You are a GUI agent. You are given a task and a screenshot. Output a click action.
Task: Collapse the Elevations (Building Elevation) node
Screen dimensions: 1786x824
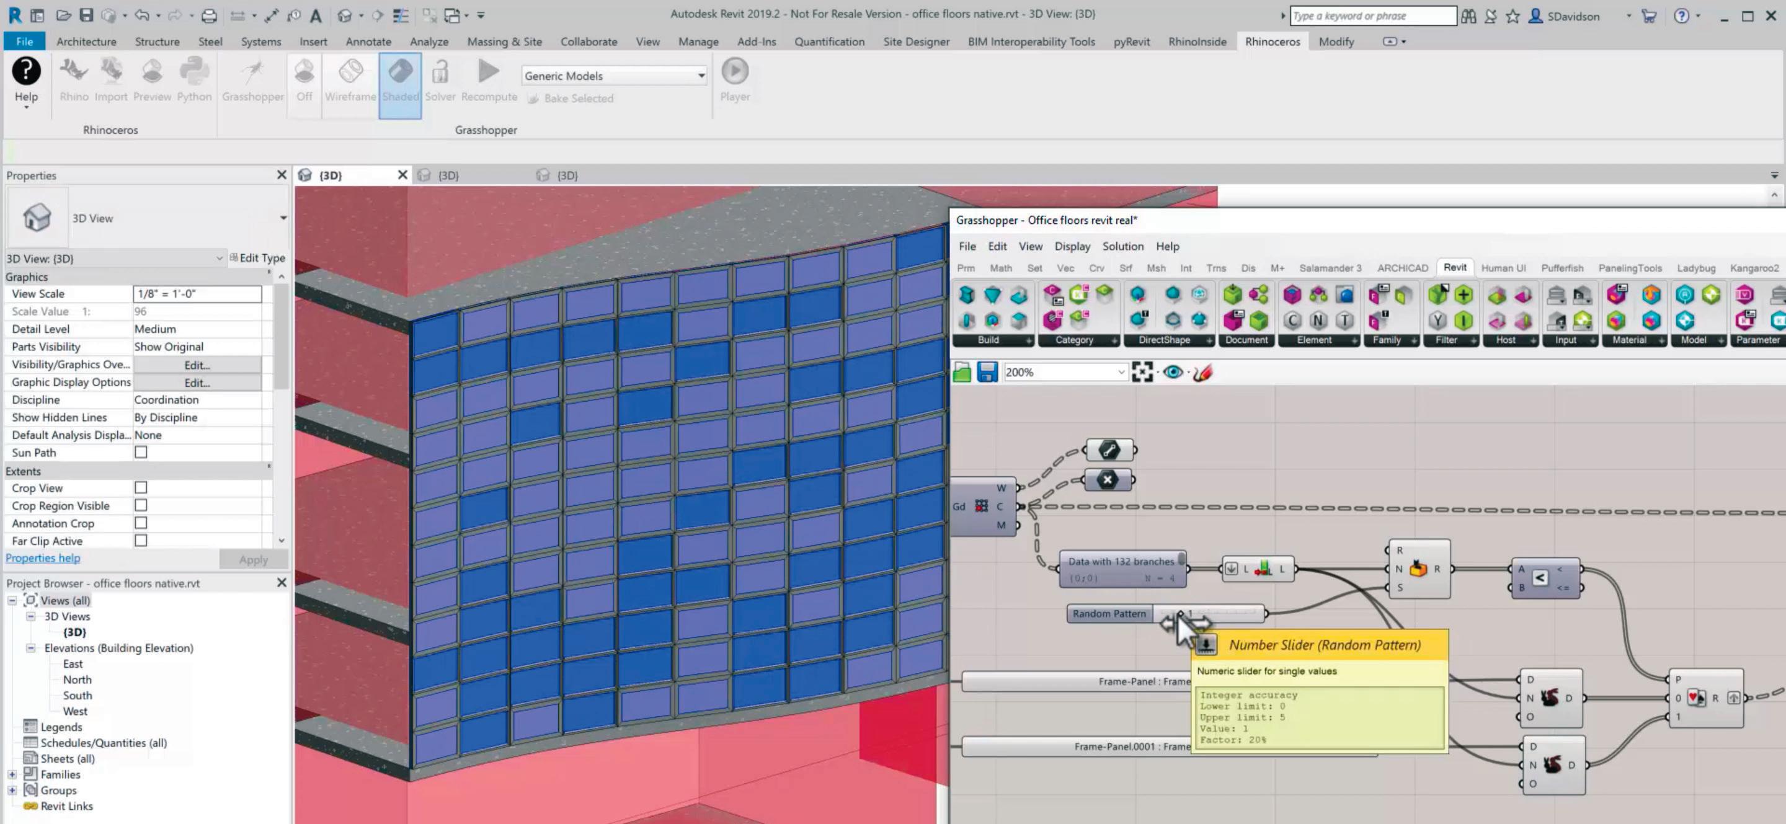pyautogui.click(x=30, y=648)
